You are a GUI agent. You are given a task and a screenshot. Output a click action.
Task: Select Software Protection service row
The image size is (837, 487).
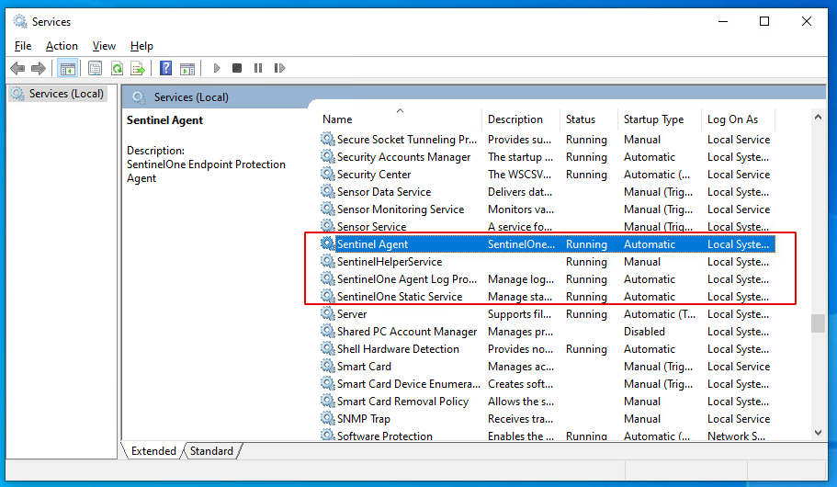click(x=548, y=435)
